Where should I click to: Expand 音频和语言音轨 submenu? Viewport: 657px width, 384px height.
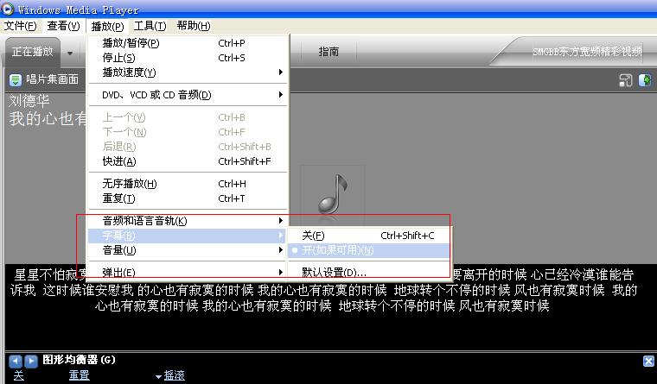click(x=188, y=221)
